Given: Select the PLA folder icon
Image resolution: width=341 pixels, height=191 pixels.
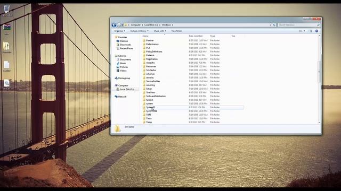Looking at the screenshot, I should coord(144,48).
